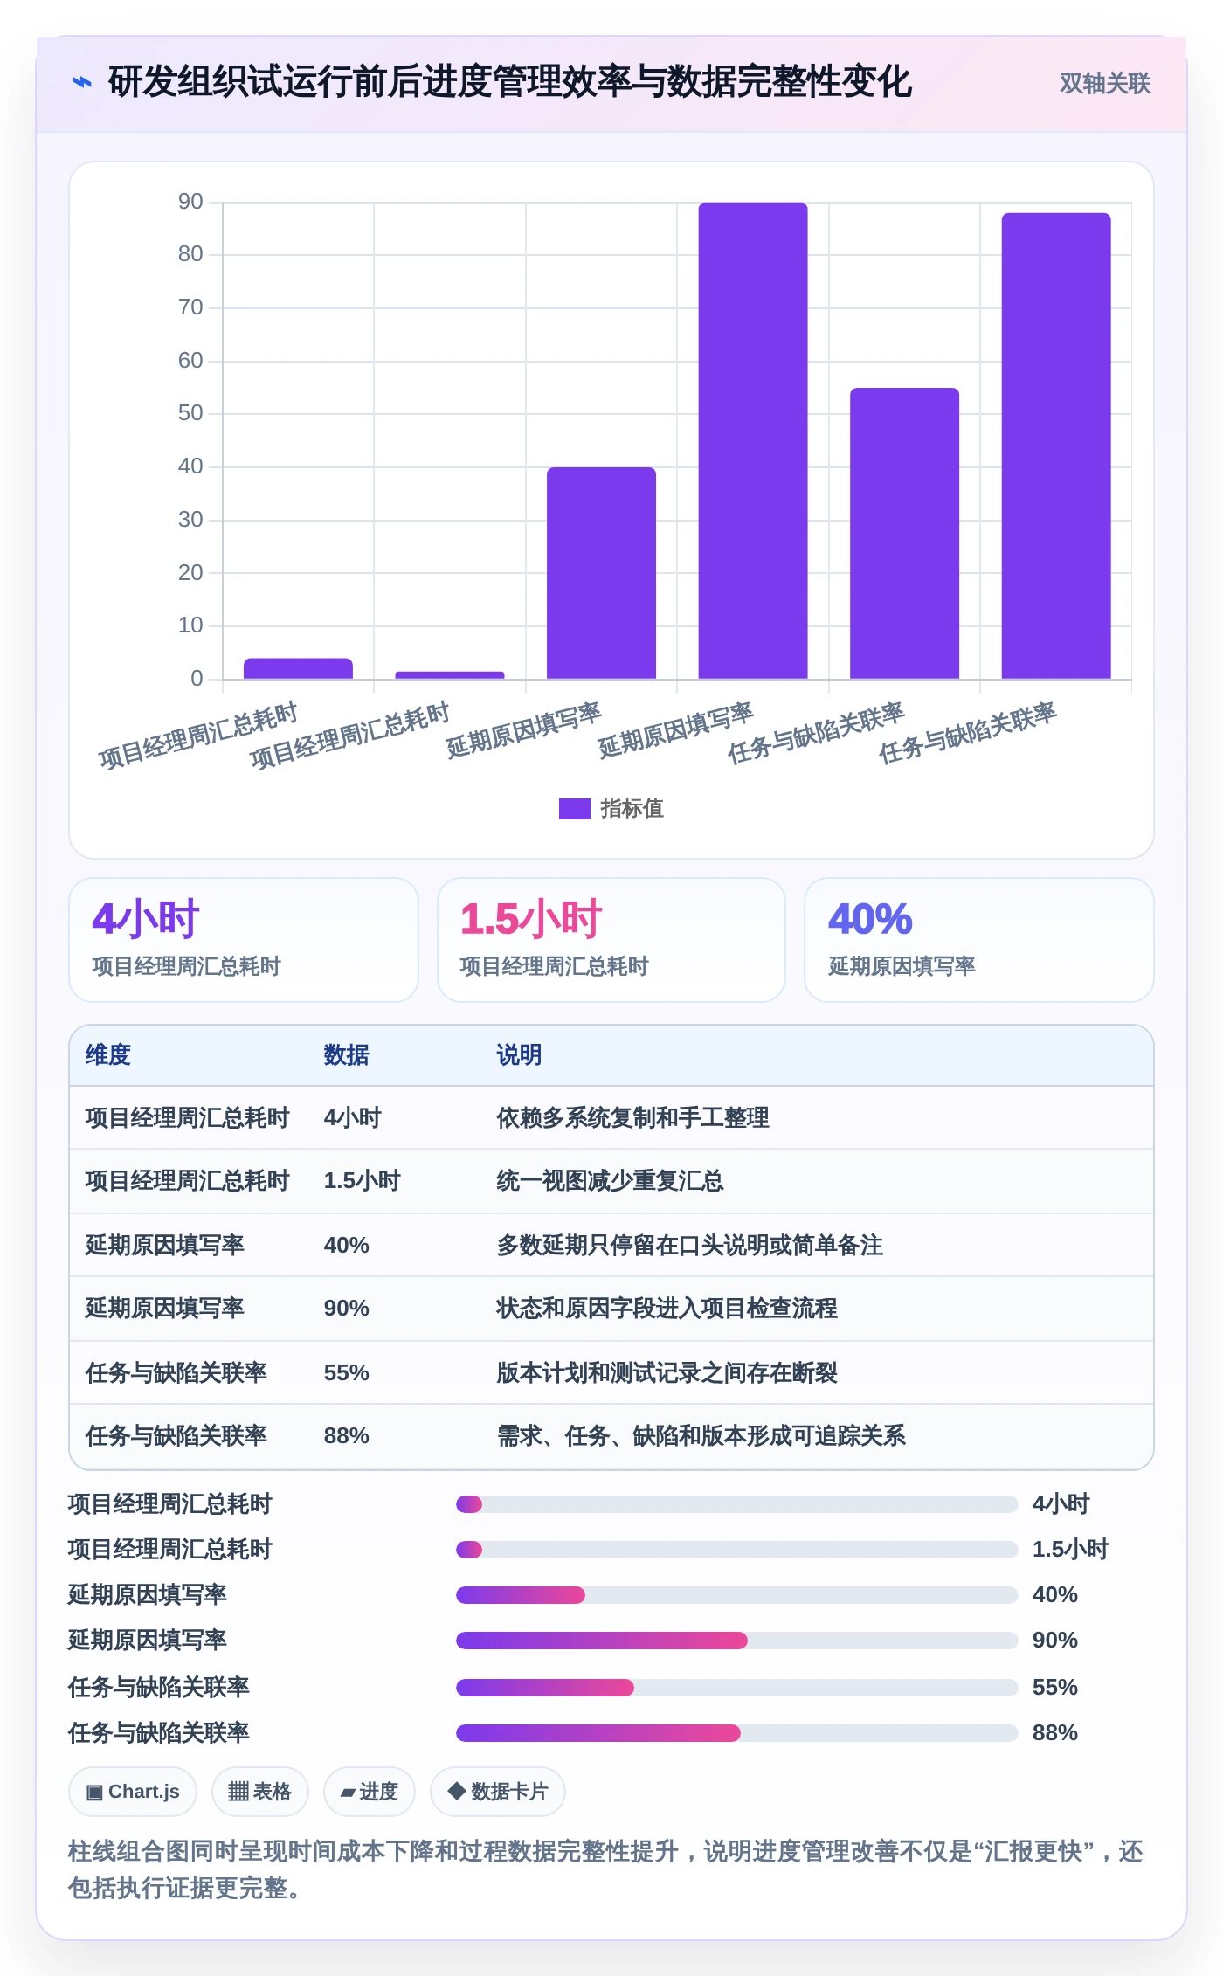Click the 数据 table column header
The width and height of the screenshot is (1223, 1976).
coord(347,1055)
